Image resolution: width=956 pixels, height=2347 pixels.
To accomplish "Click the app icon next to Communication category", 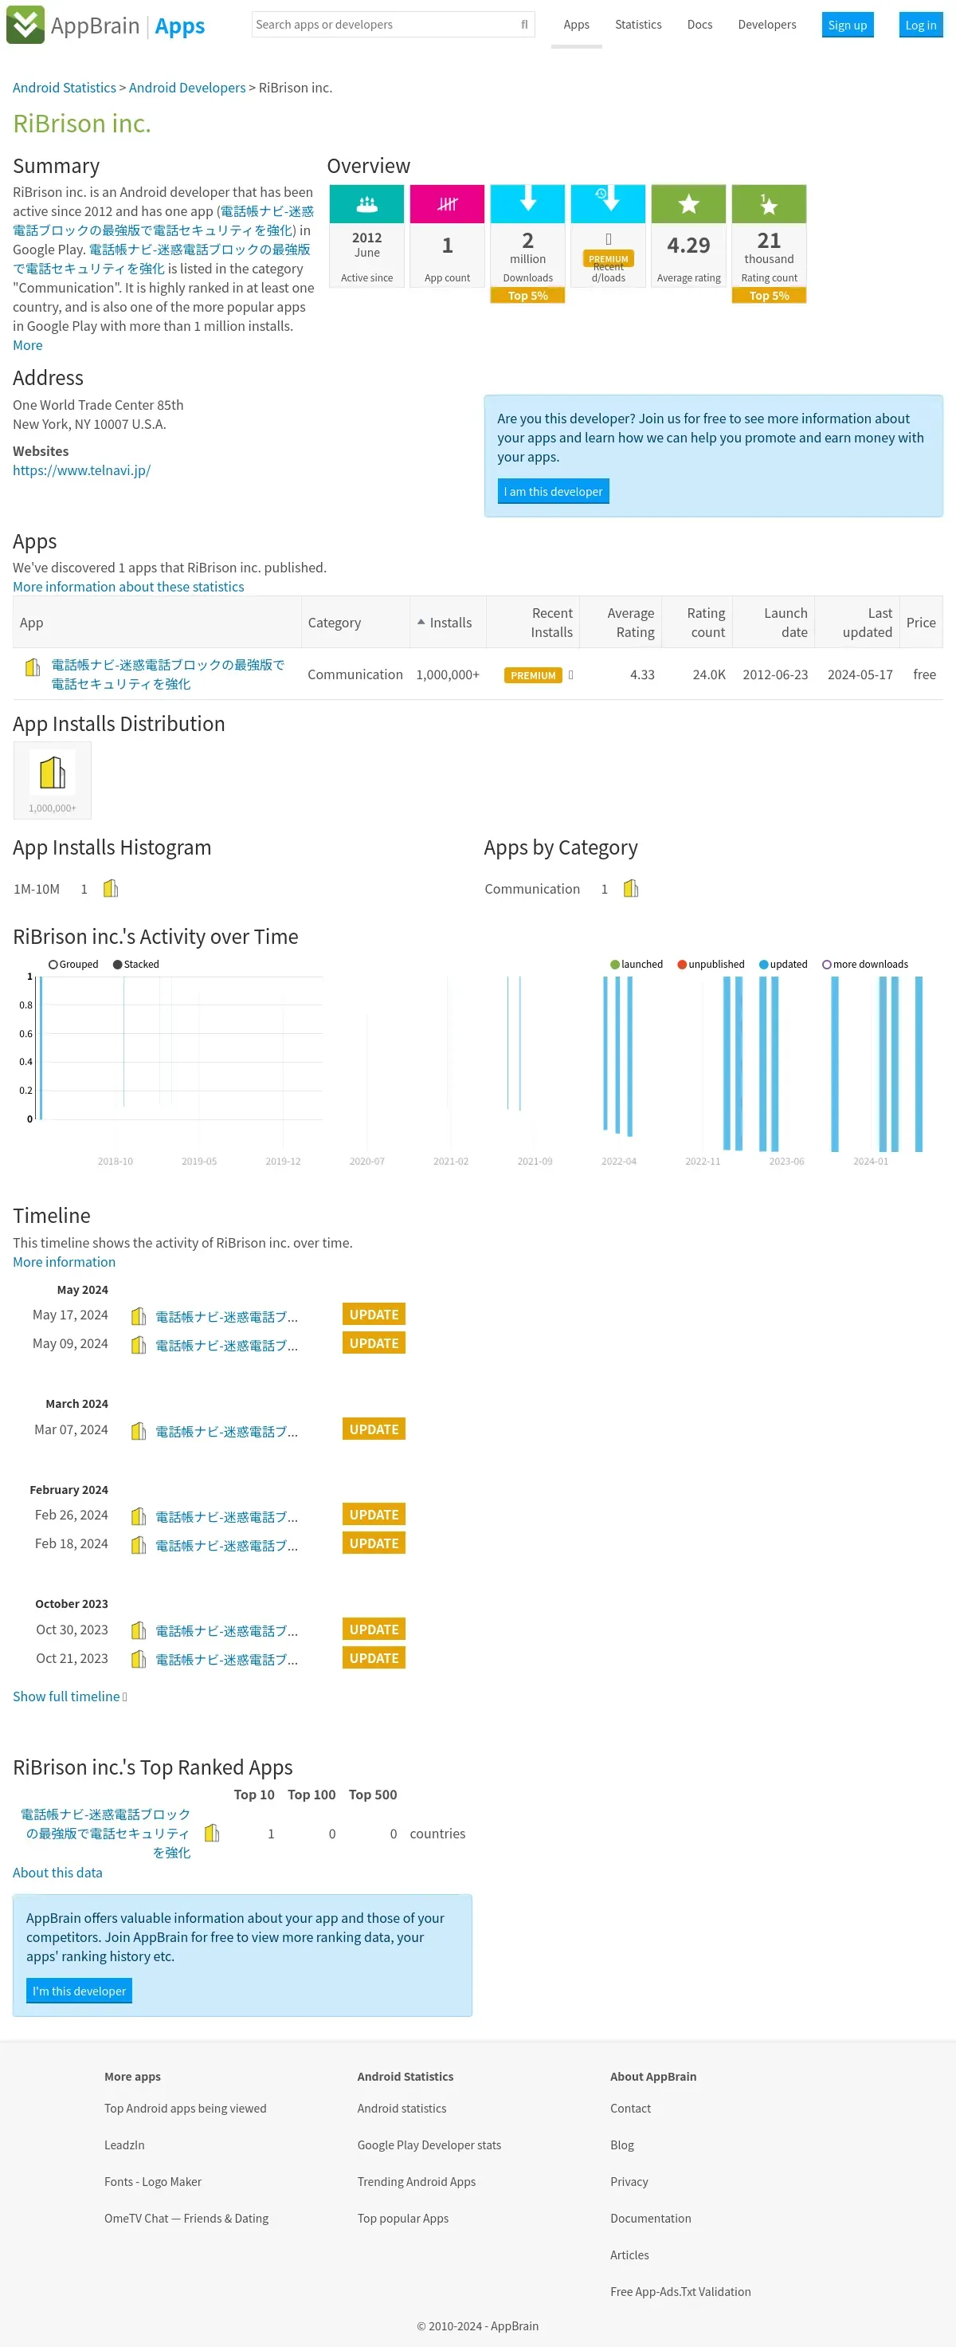I will (631, 888).
